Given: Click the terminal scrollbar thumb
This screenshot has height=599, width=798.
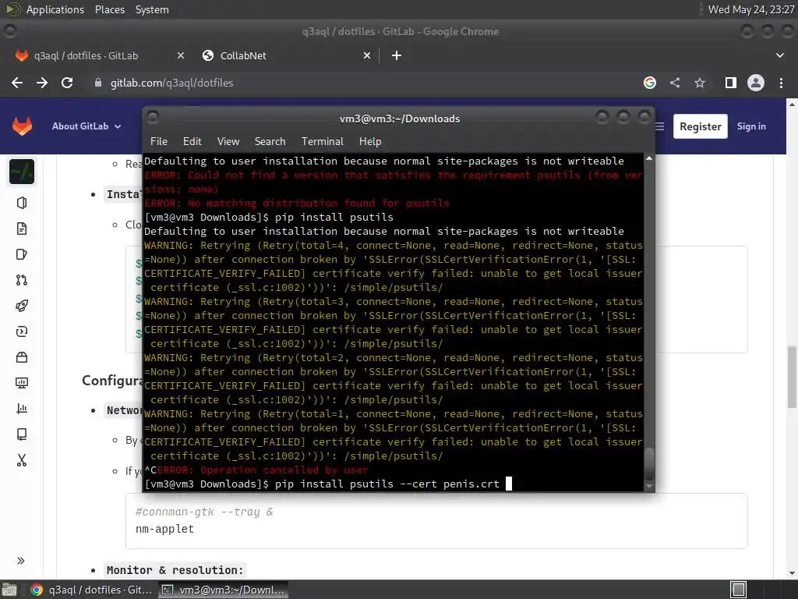Looking at the screenshot, I should (649, 463).
